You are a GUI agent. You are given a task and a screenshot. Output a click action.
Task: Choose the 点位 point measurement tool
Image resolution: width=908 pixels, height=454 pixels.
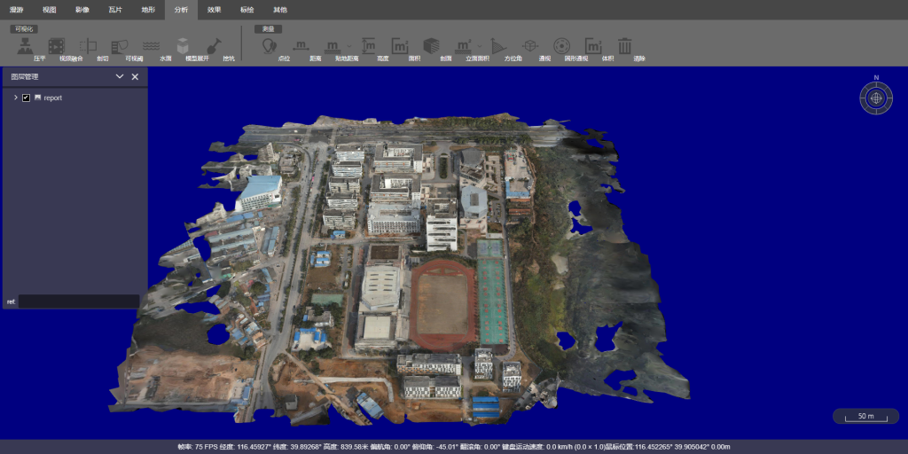[270, 46]
